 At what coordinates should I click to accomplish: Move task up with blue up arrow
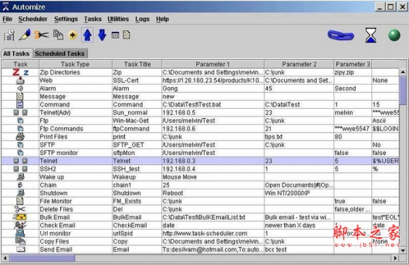pyautogui.click(x=87, y=35)
